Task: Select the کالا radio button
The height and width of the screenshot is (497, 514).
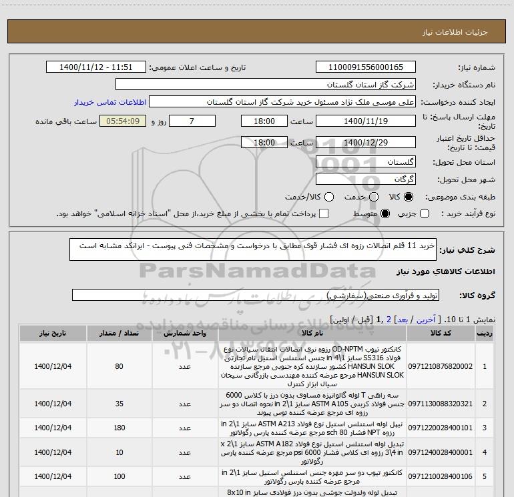Action: [x=409, y=197]
